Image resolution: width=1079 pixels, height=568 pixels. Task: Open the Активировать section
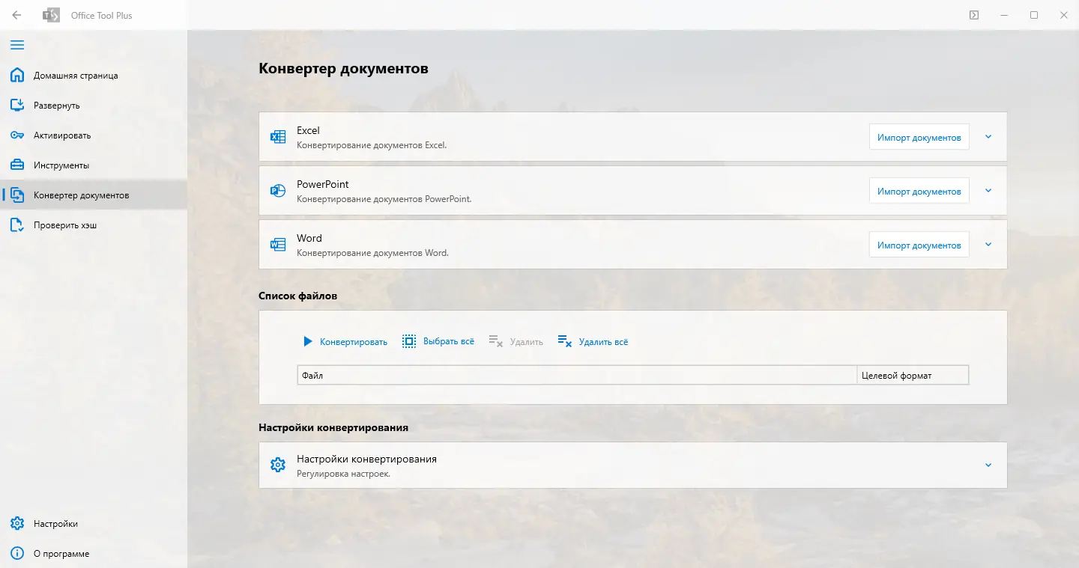point(94,135)
